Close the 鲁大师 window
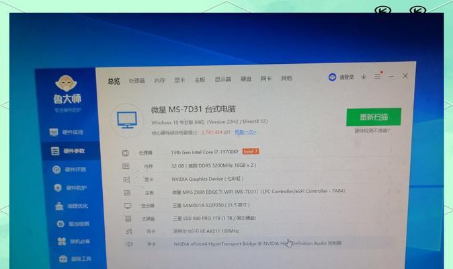Viewport: 453px width, 269px height. [405, 76]
